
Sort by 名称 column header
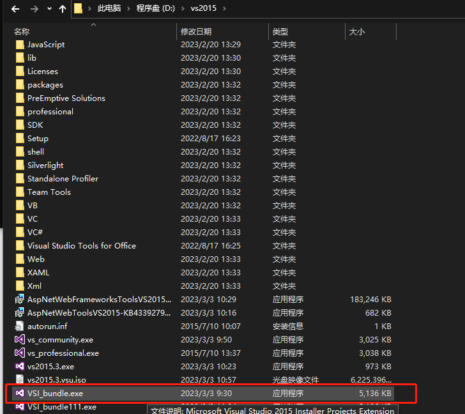tap(22, 32)
